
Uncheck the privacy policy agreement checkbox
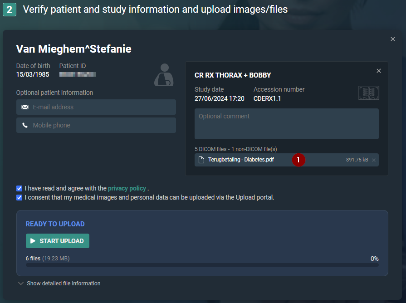19,188
